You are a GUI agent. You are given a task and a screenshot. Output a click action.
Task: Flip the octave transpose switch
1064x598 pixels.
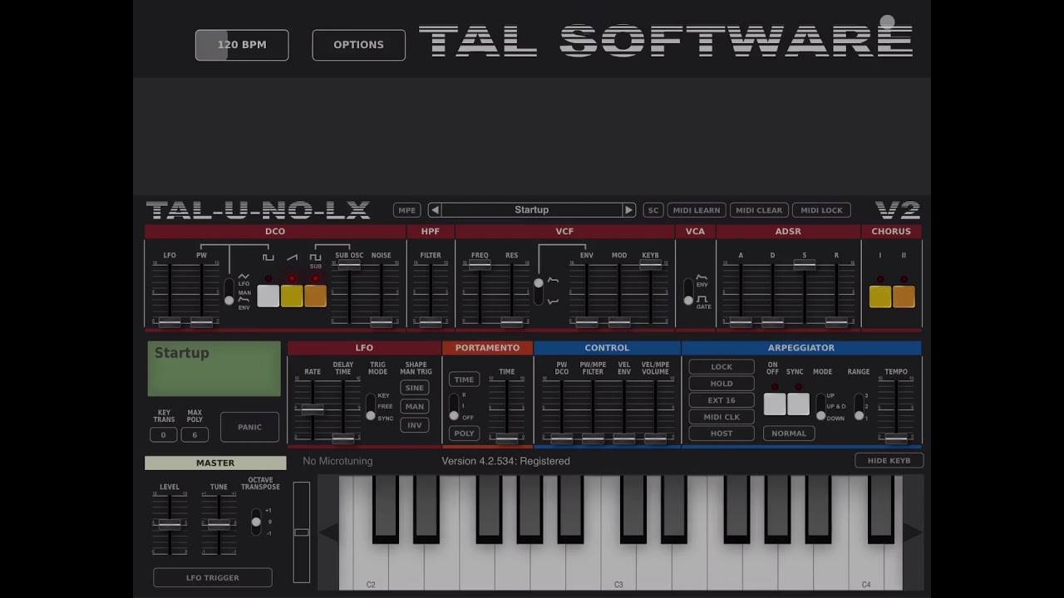pos(256,522)
